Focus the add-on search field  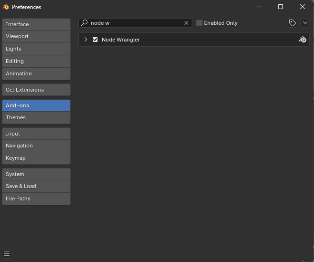pos(135,23)
